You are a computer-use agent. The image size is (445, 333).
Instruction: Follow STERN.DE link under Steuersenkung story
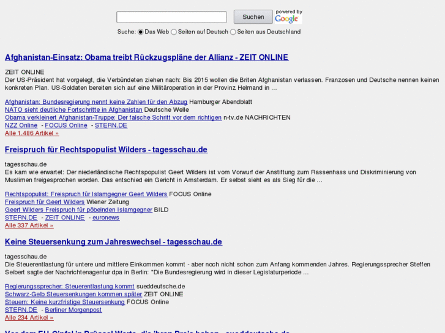(x=21, y=310)
